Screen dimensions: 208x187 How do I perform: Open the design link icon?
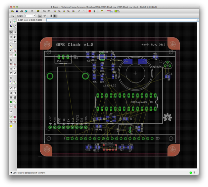[110, 11]
